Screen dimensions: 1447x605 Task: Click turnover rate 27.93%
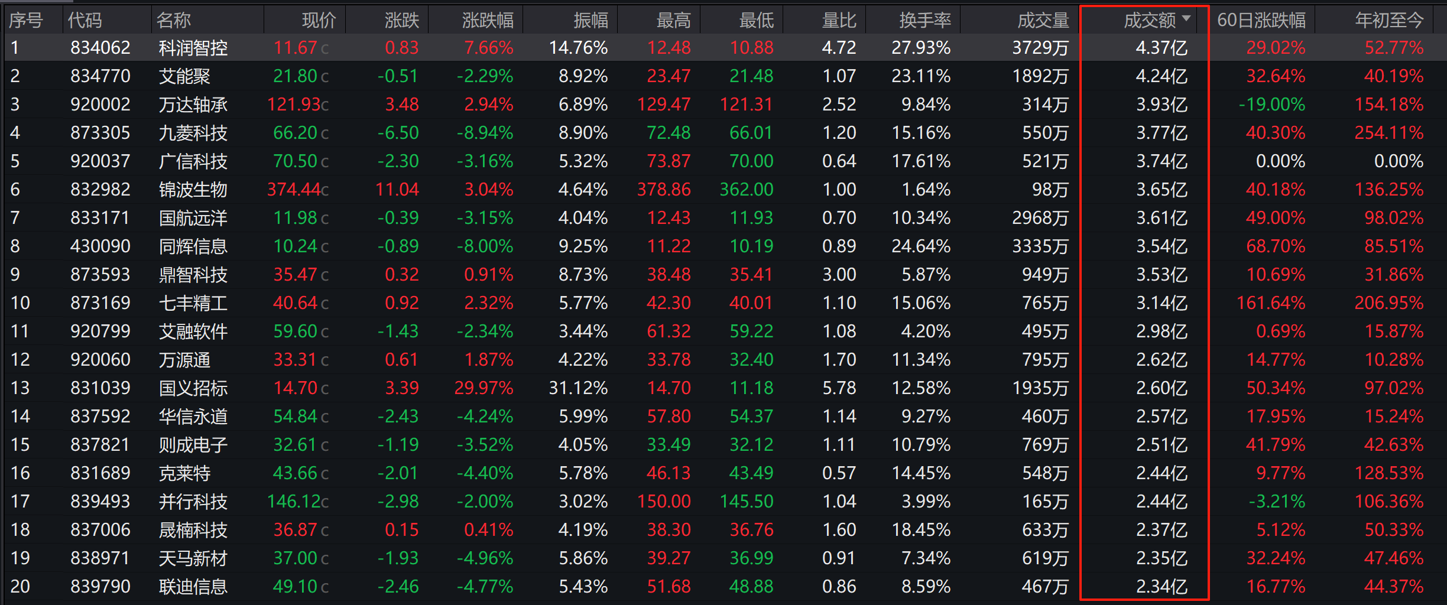pyautogui.click(x=921, y=47)
